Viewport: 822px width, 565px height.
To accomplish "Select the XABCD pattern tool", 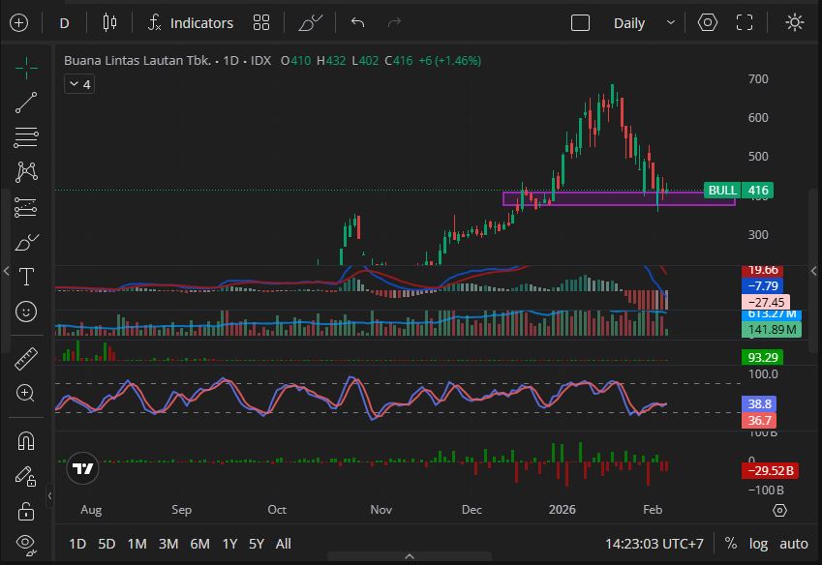I will point(26,172).
